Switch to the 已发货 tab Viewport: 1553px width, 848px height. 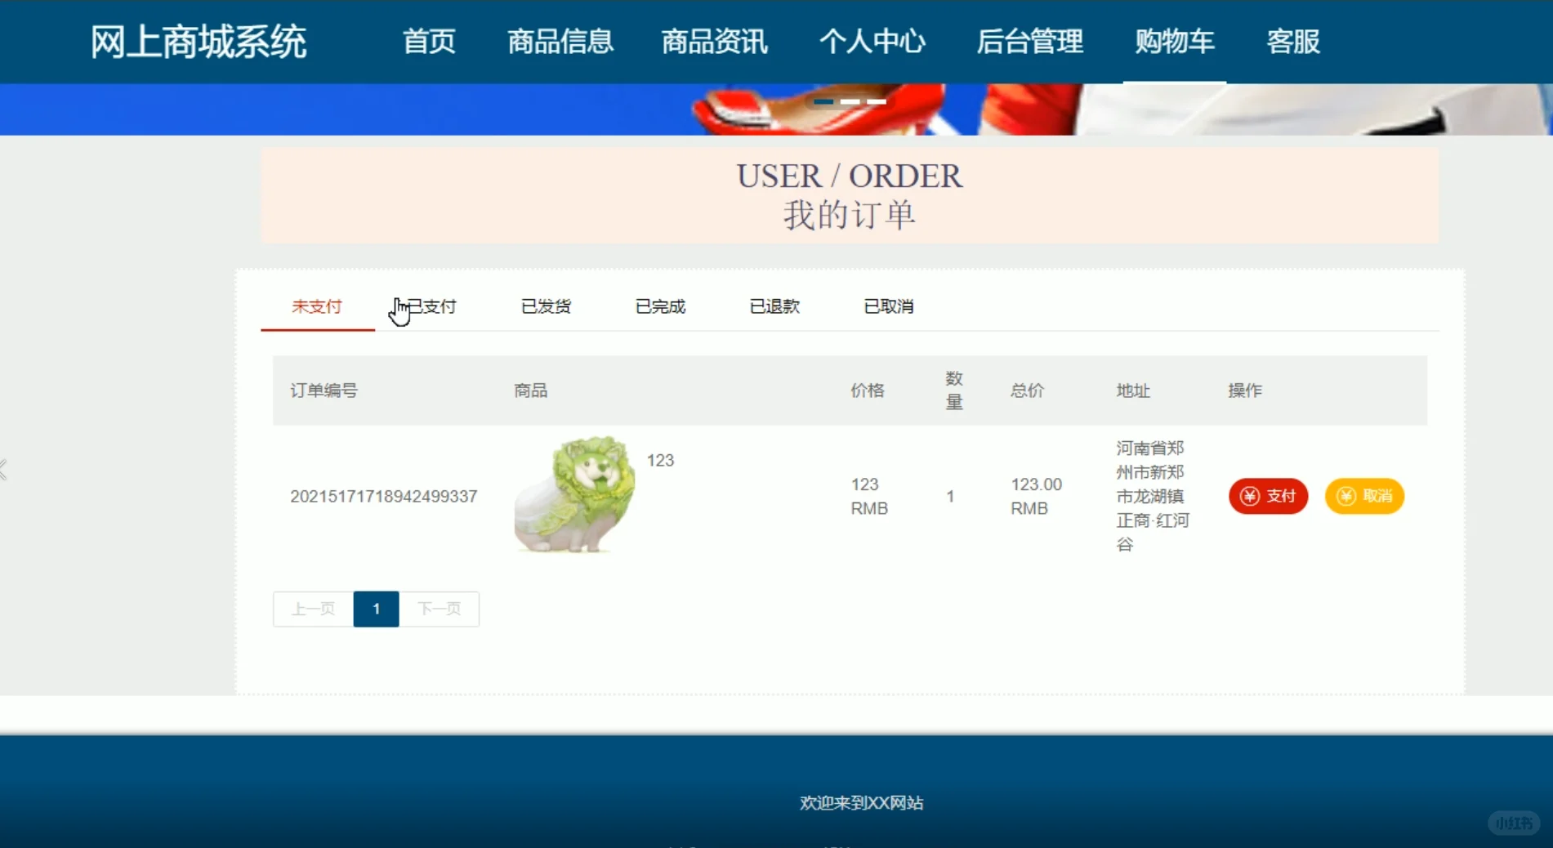click(547, 306)
